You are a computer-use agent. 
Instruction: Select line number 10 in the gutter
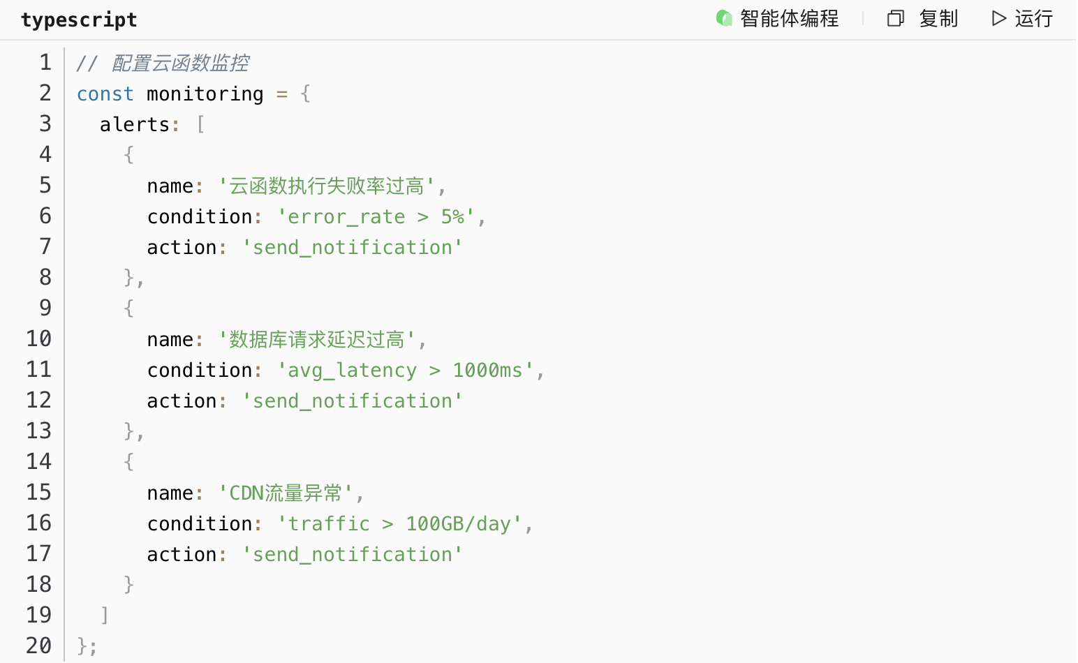click(39, 339)
